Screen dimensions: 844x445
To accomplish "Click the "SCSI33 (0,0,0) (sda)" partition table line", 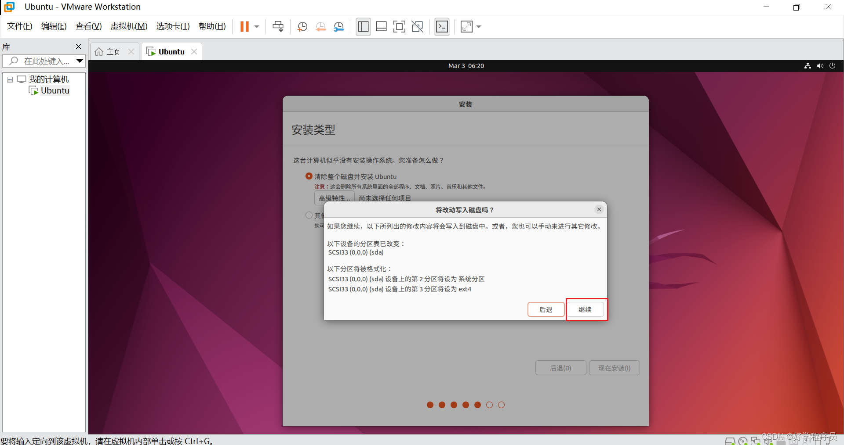I will click(356, 252).
